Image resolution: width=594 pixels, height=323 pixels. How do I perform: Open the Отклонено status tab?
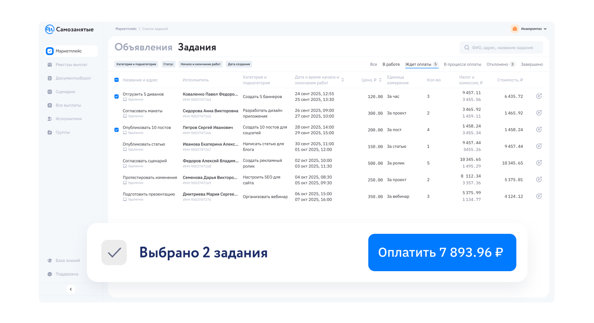tap(498, 64)
